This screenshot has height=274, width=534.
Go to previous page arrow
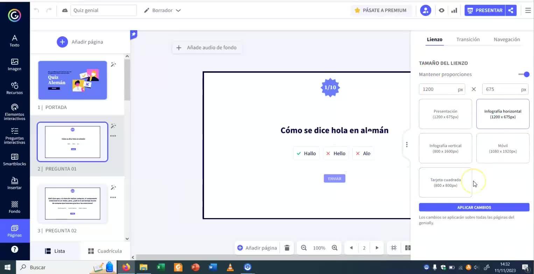(351, 248)
